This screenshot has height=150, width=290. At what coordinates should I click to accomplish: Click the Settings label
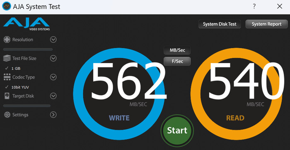[20, 115]
